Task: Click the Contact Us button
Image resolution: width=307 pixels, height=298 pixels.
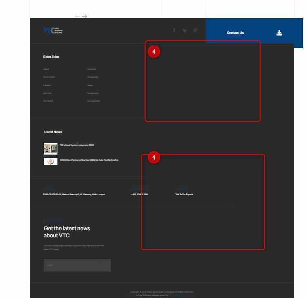Action: point(235,33)
